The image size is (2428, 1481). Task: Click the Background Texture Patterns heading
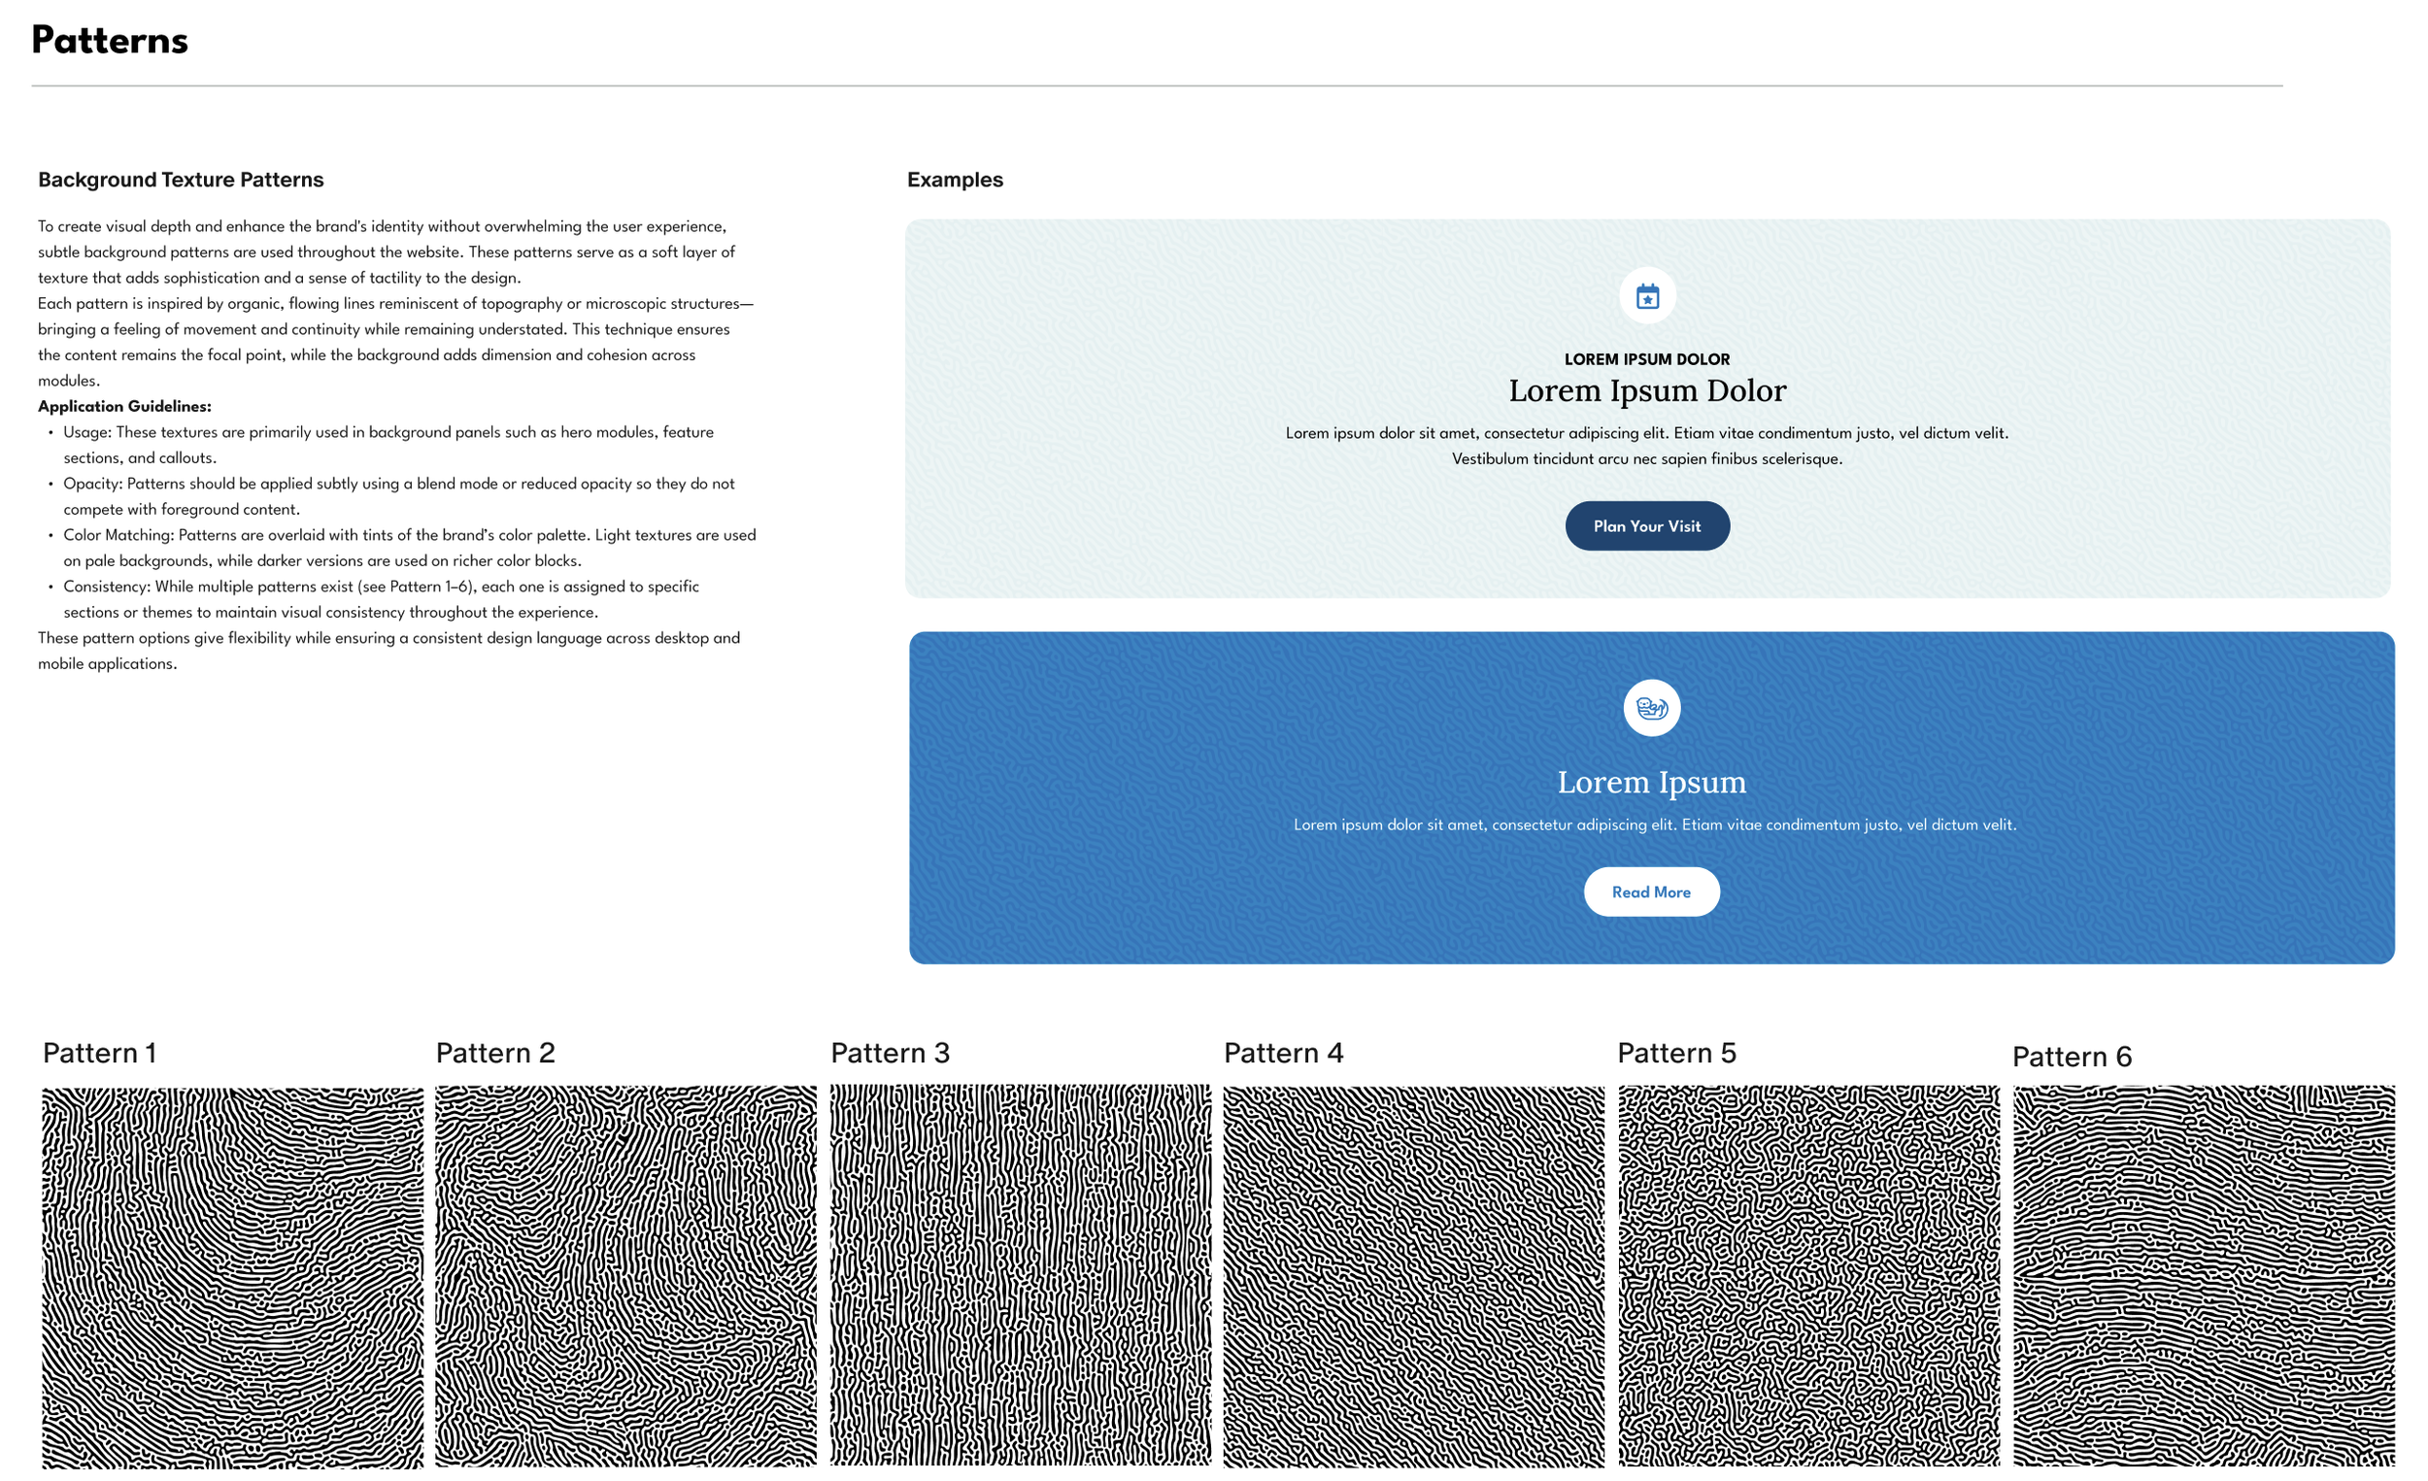pos(181,180)
